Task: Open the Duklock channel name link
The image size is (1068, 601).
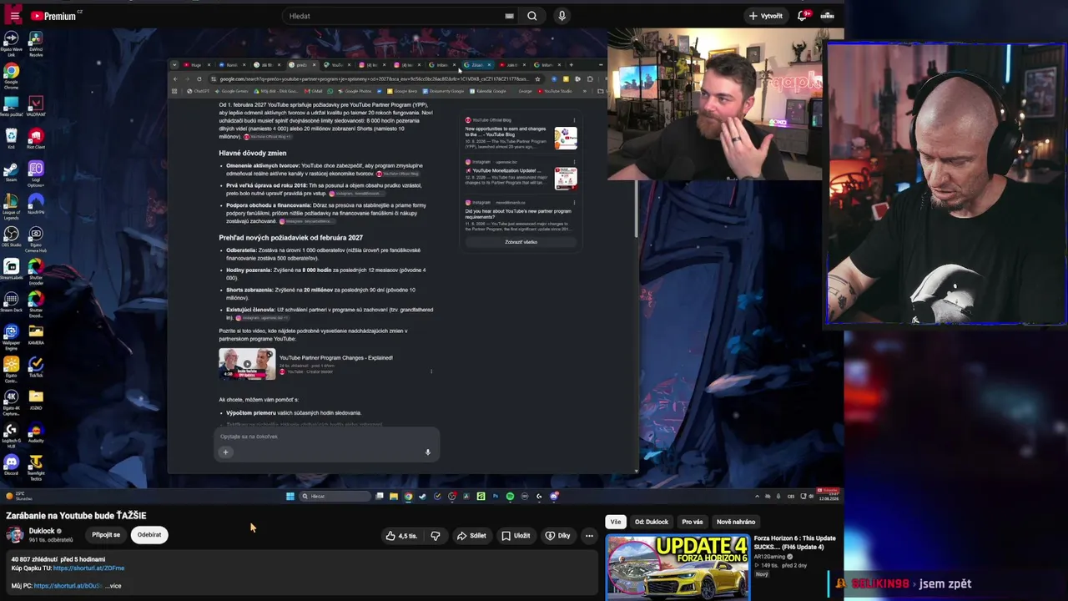Action: (x=42, y=531)
